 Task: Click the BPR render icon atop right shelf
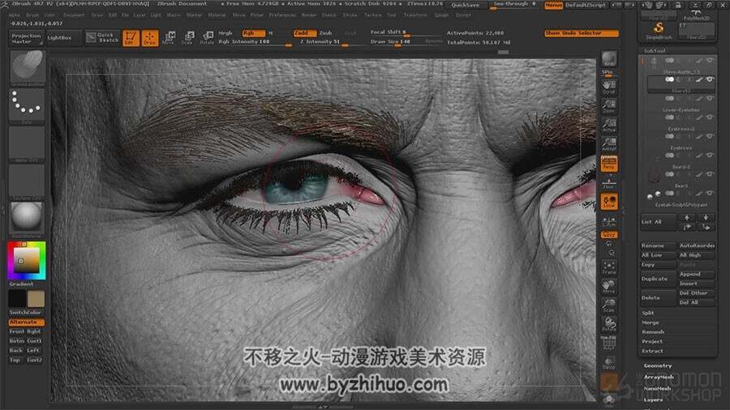609,59
